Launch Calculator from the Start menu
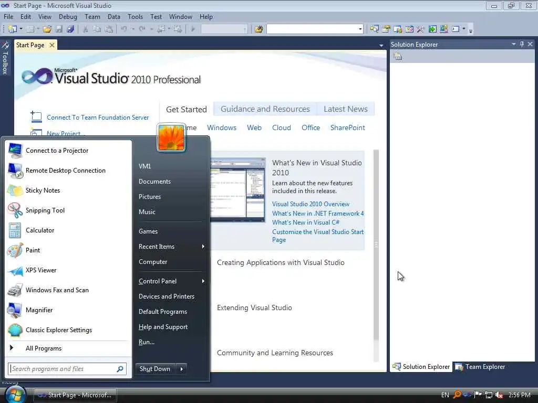538x403 pixels. click(x=40, y=230)
